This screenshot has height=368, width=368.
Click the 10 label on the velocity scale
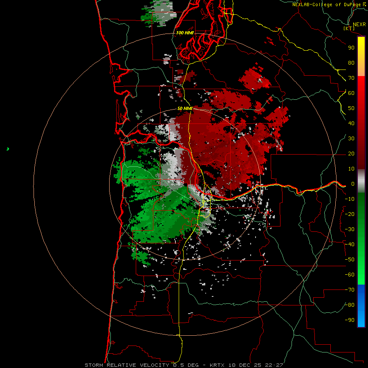pos(351,169)
